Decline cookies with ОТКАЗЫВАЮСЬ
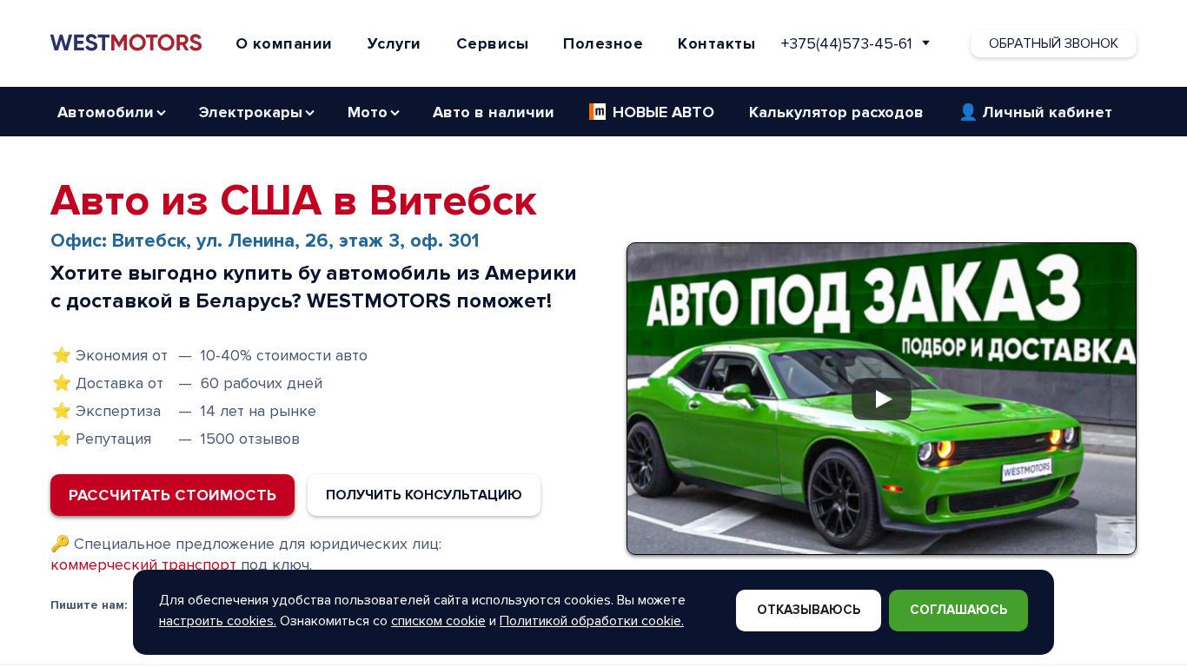 pyautogui.click(x=808, y=611)
